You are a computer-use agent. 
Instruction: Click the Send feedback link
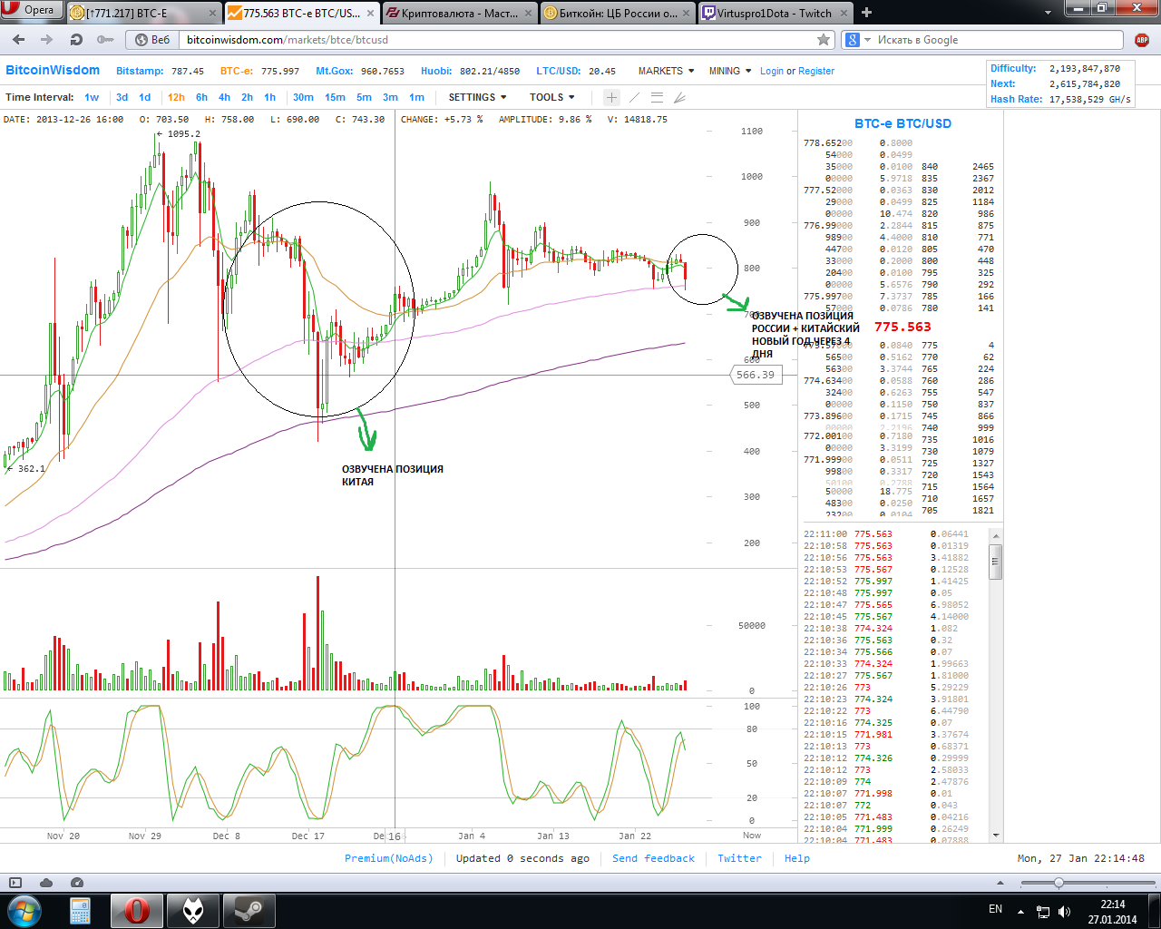pos(653,858)
